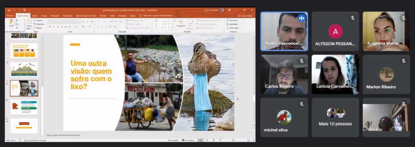Image resolution: width=415 pixels, height=147 pixels.
Task: Click André Vasconcelos's speaking audio indicator
Action: coord(301,18)
